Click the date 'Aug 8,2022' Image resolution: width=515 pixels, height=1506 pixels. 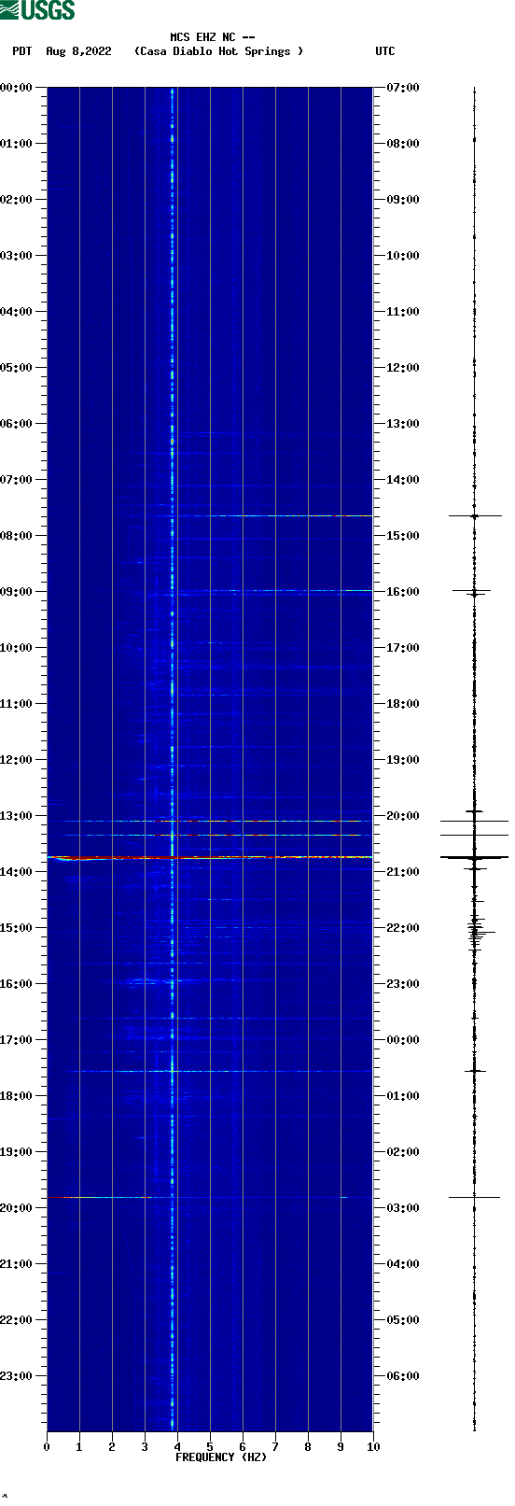pyautogui.click(x=78, y=51)
